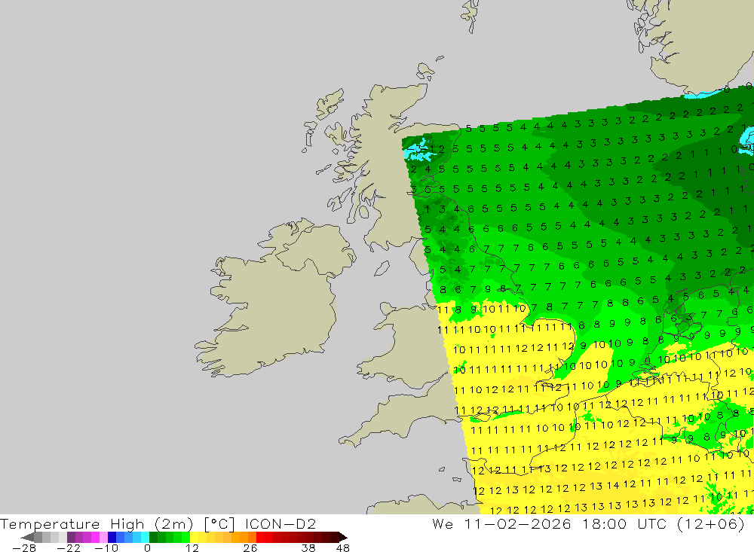Select the bright yellow legend swatch above '12'
754x552 pixels.
click(195, 537)
